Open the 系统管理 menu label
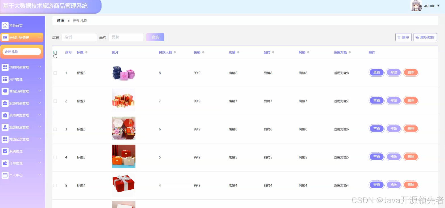Image resolution: width=445 pixels, height=208 pixels. [16, 151]
